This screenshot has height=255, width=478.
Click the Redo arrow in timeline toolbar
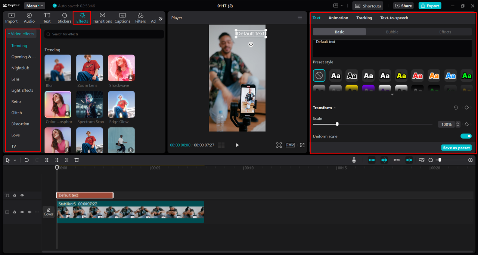pyautogui.click(x=37, y=160)
